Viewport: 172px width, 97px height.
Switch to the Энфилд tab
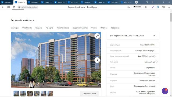86,2
